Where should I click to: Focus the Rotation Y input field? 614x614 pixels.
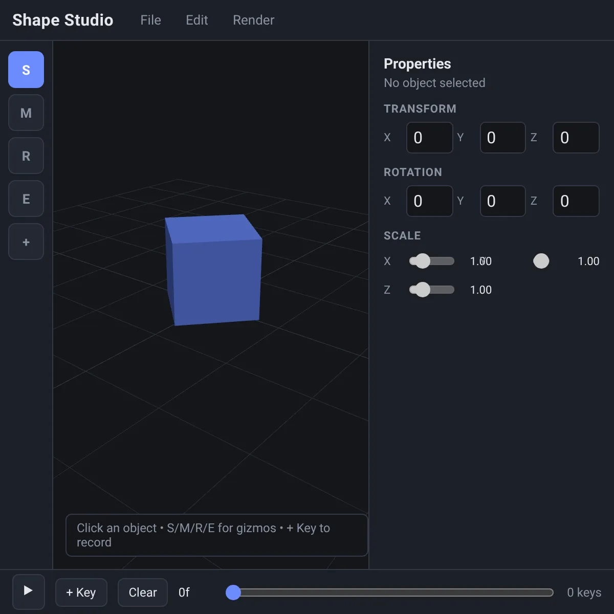point(503,201)
